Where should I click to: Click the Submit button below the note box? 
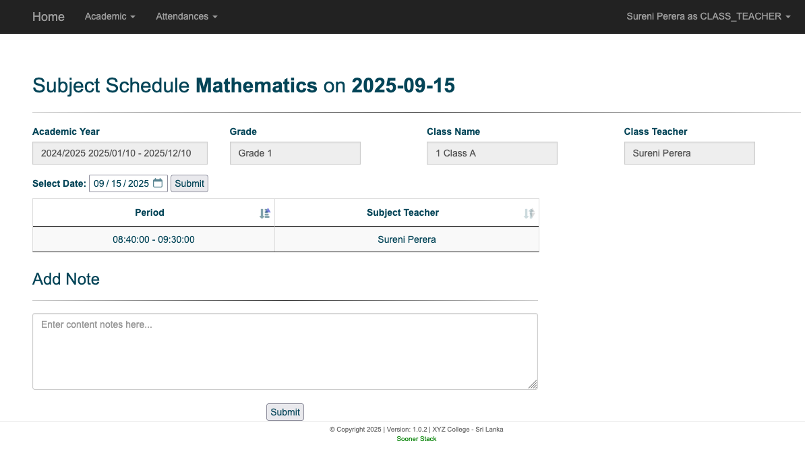coord(285,412)
